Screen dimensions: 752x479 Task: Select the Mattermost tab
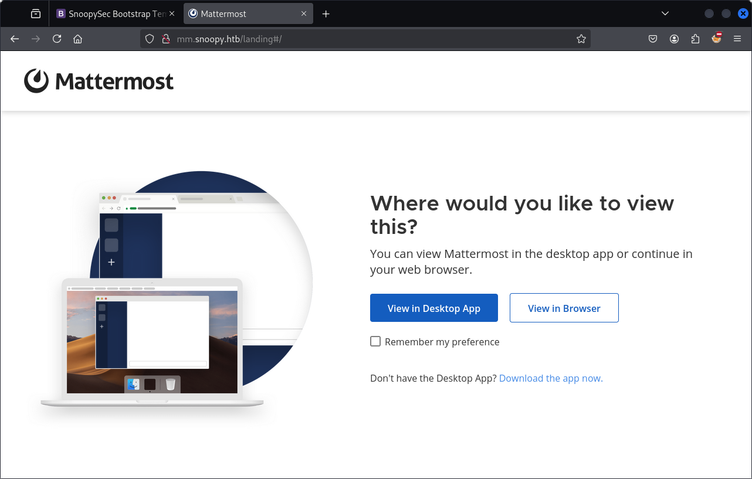[240, 13]
